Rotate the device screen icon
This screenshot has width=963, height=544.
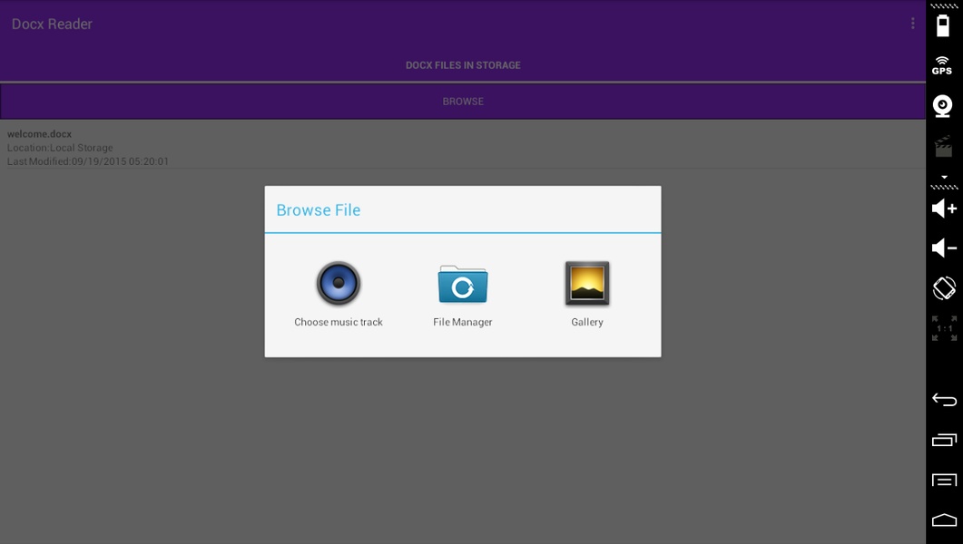click(x=944, y=288)
